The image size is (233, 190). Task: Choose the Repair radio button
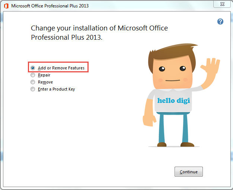[33, 75]
